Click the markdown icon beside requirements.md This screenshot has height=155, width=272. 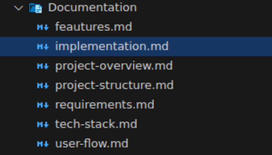(43, 105)
